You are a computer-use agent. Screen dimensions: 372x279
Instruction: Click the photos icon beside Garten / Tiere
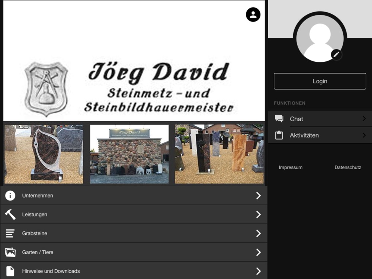point(10,252)
